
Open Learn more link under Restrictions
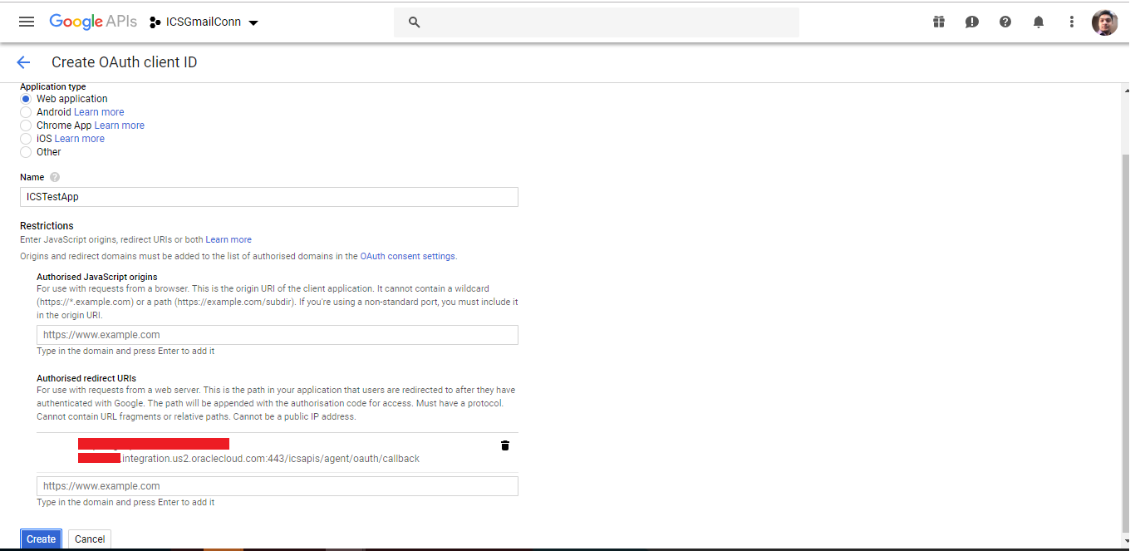(x=228, y=239)
